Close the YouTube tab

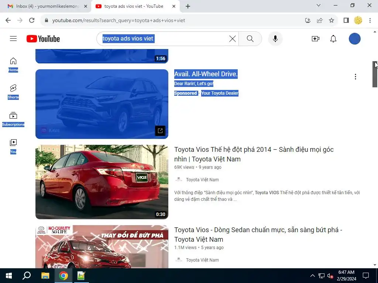(174, 7)
